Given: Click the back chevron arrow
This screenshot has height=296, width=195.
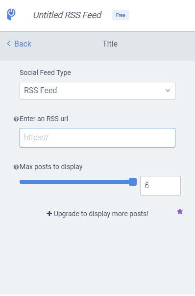Looking at the screenshot, I should (9, 44).
